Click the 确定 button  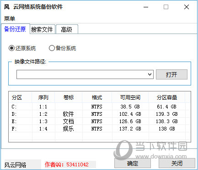point(133,163)
